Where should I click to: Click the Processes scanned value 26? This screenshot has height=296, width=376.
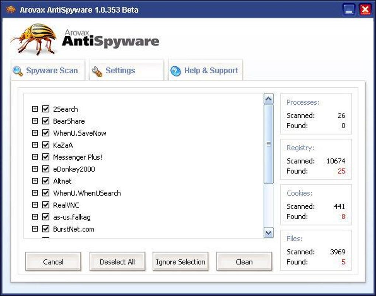coord(341,116)
